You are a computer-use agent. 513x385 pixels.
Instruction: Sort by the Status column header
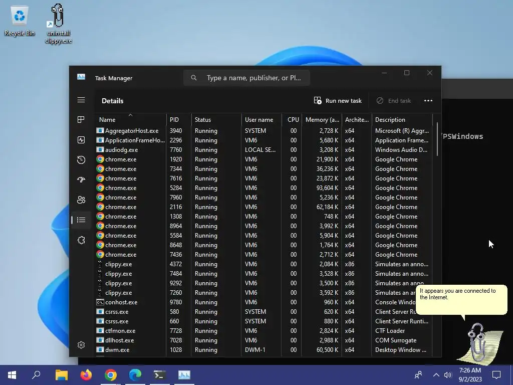point(216,119)
